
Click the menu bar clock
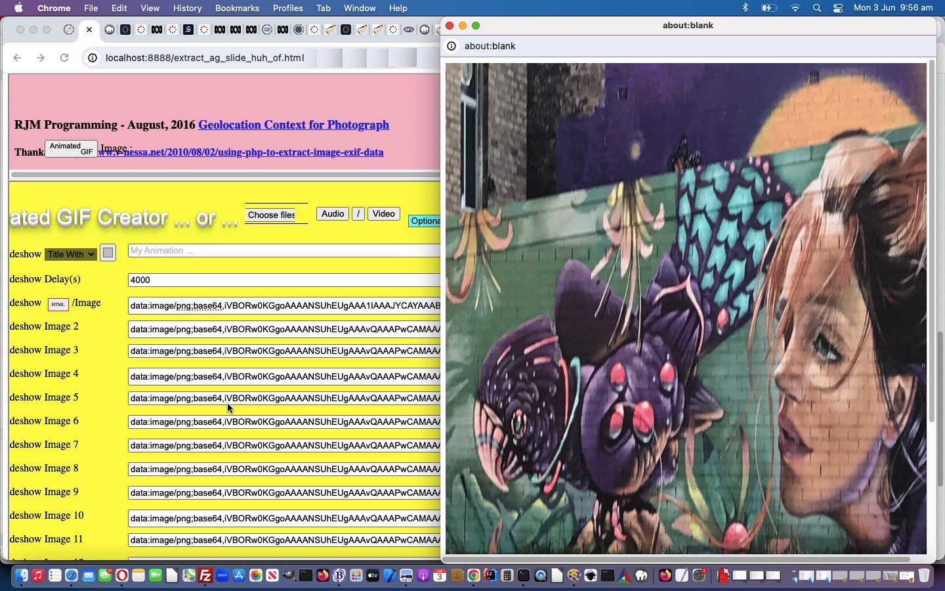click(893, 8)
